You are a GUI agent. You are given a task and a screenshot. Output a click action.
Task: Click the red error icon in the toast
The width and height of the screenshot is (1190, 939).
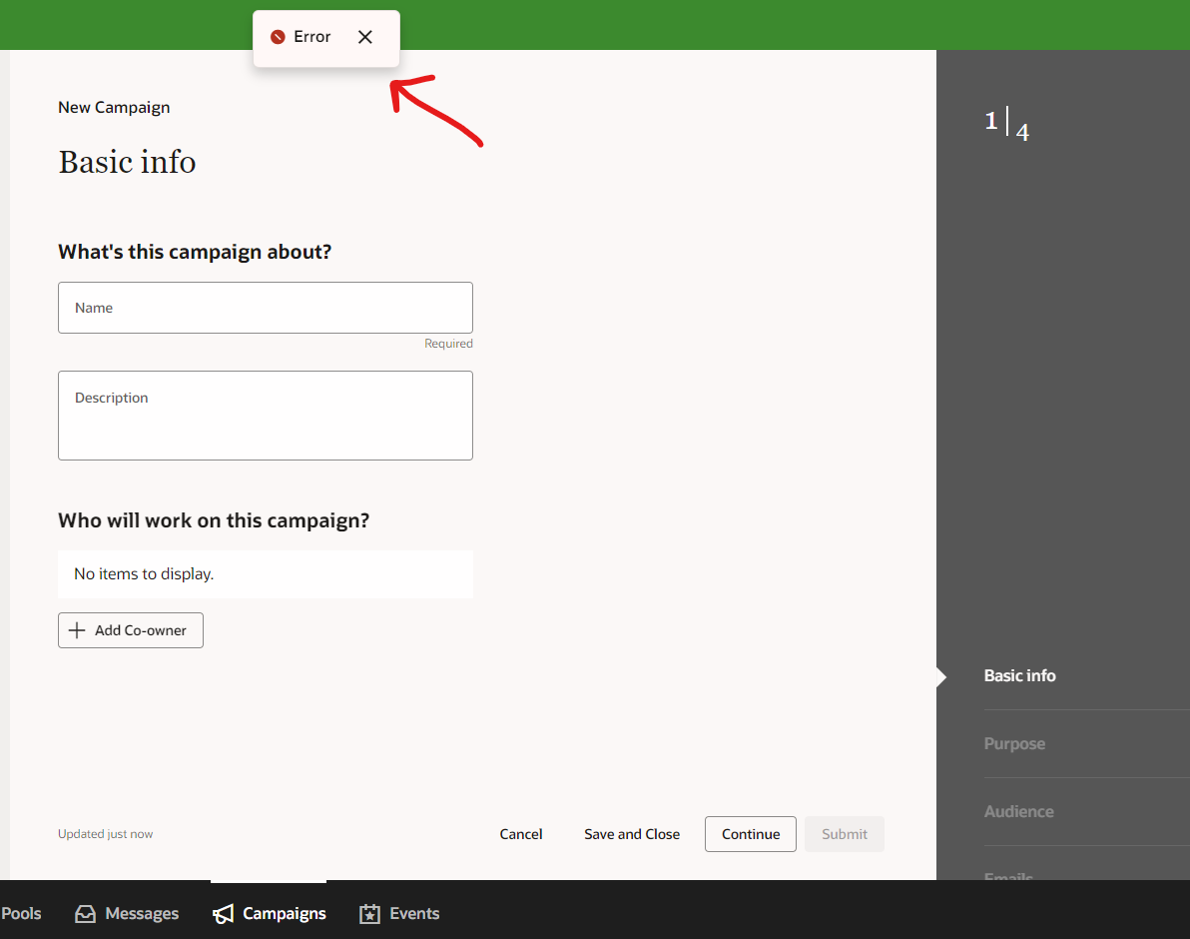pyautogui.click(x=278, y=37)
